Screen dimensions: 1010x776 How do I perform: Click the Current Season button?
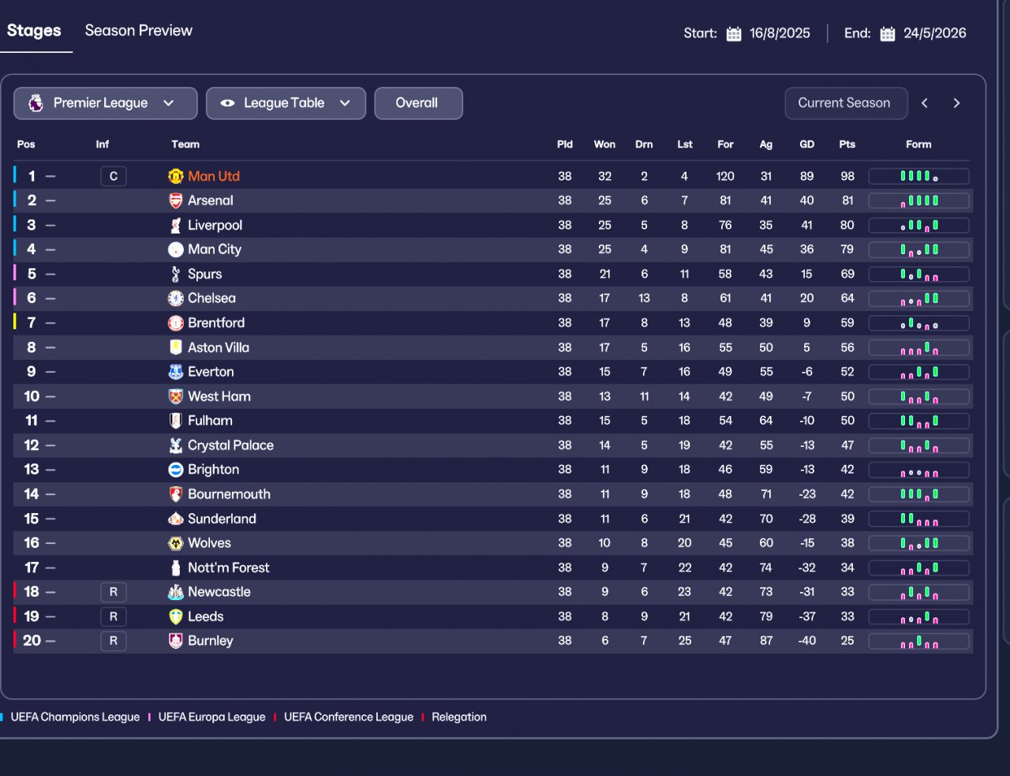click(x=844, y=103)
